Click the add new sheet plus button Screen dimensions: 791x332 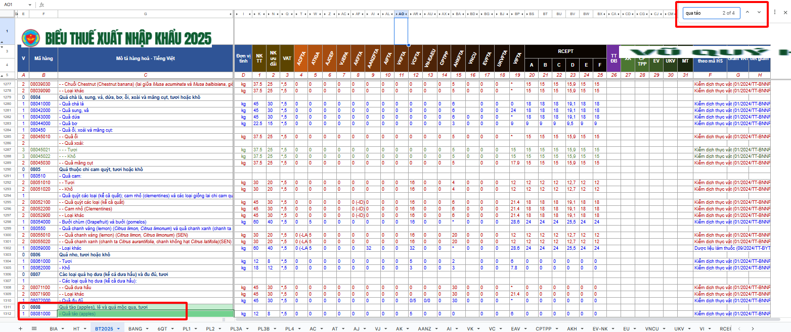[x=21, y=328]
